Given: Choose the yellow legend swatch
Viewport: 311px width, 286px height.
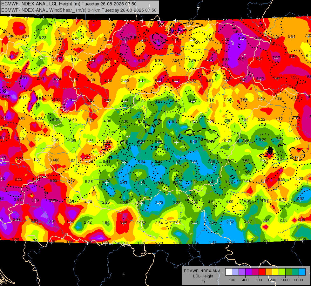Looking at the screenshot, I should tap(275, 272).
